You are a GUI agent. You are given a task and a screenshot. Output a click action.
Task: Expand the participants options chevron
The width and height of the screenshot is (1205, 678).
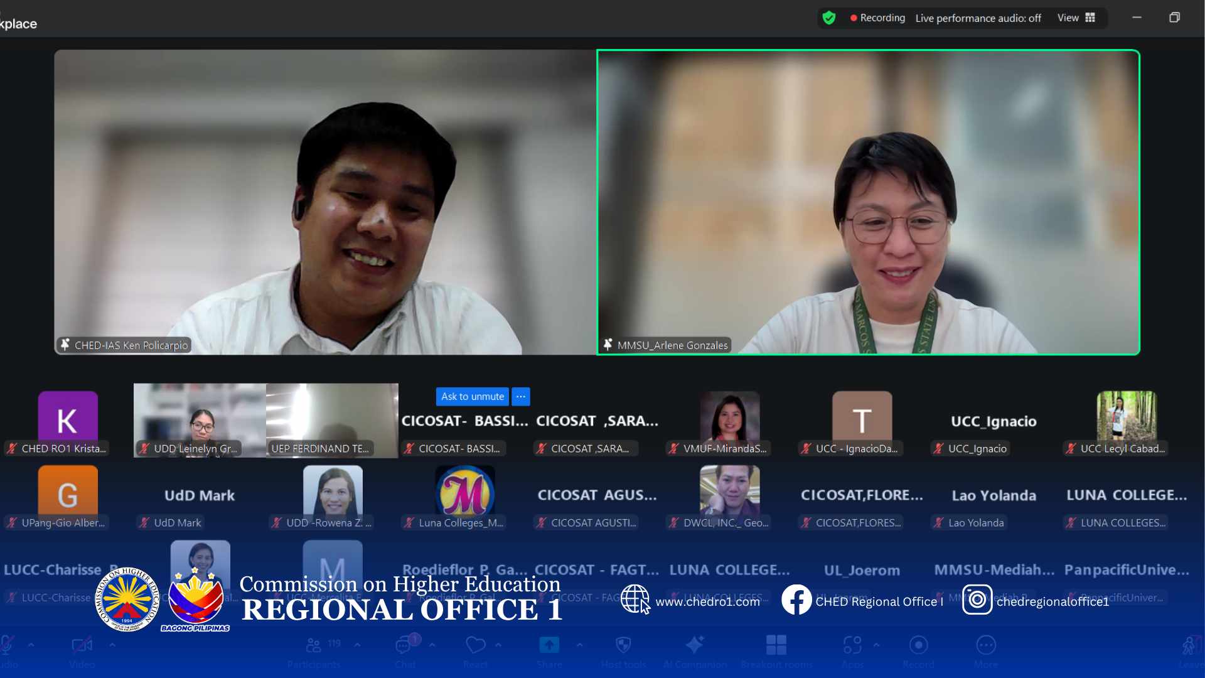click(x=357, y=645)
